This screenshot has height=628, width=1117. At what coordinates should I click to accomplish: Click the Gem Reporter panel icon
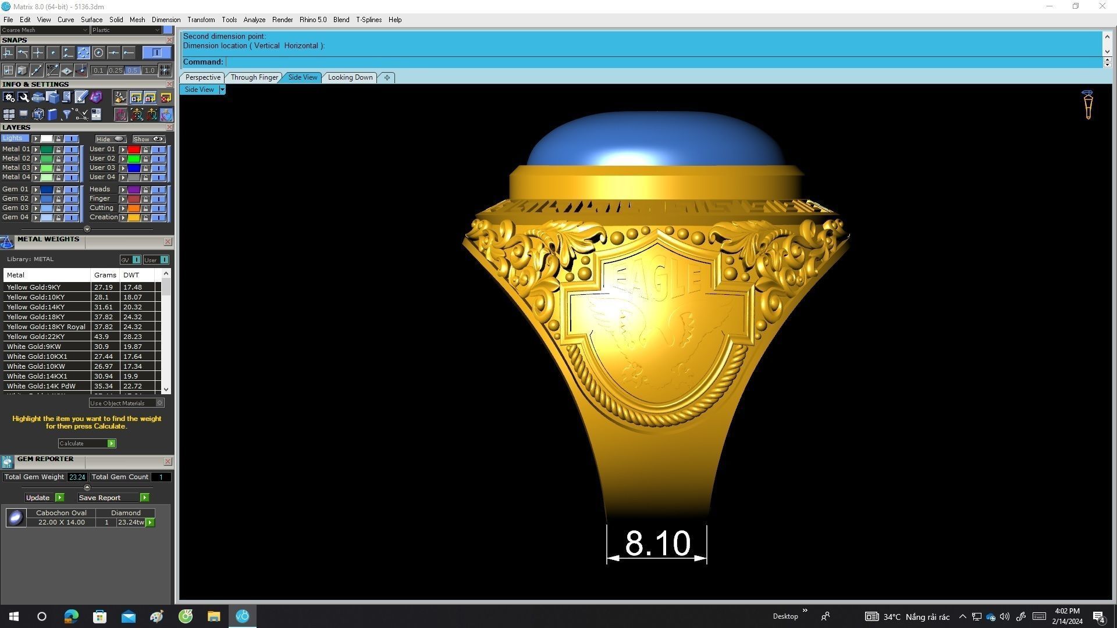click(x=7, y=462)
